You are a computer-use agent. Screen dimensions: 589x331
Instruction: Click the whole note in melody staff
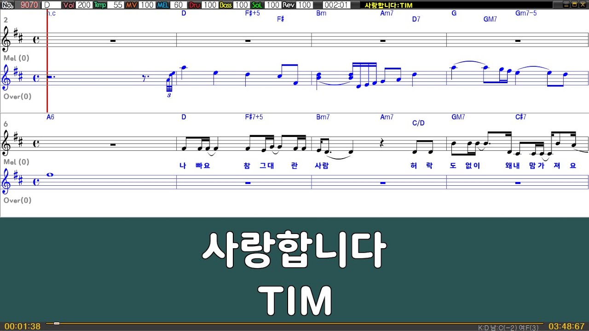pos(51,175)
